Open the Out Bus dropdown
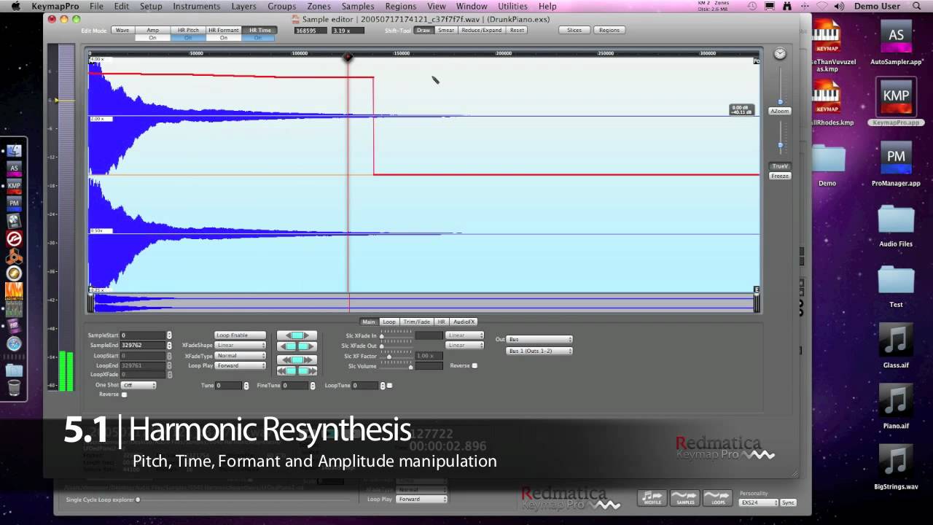This screenshot has height=525, width=933. tap(539, 339)
